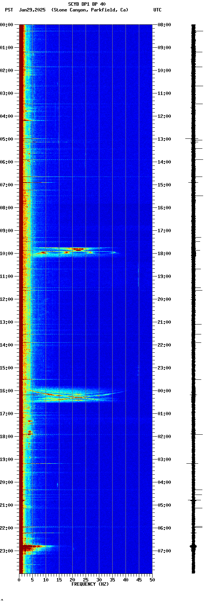Select the 15 Hz frequency tick label
Screen dimensions: 210x604
tap(59, 580)
